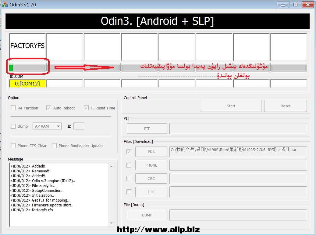Click the FACTORYFS progress bar
The width and height of the screenshot is (316, 235).
27,67
